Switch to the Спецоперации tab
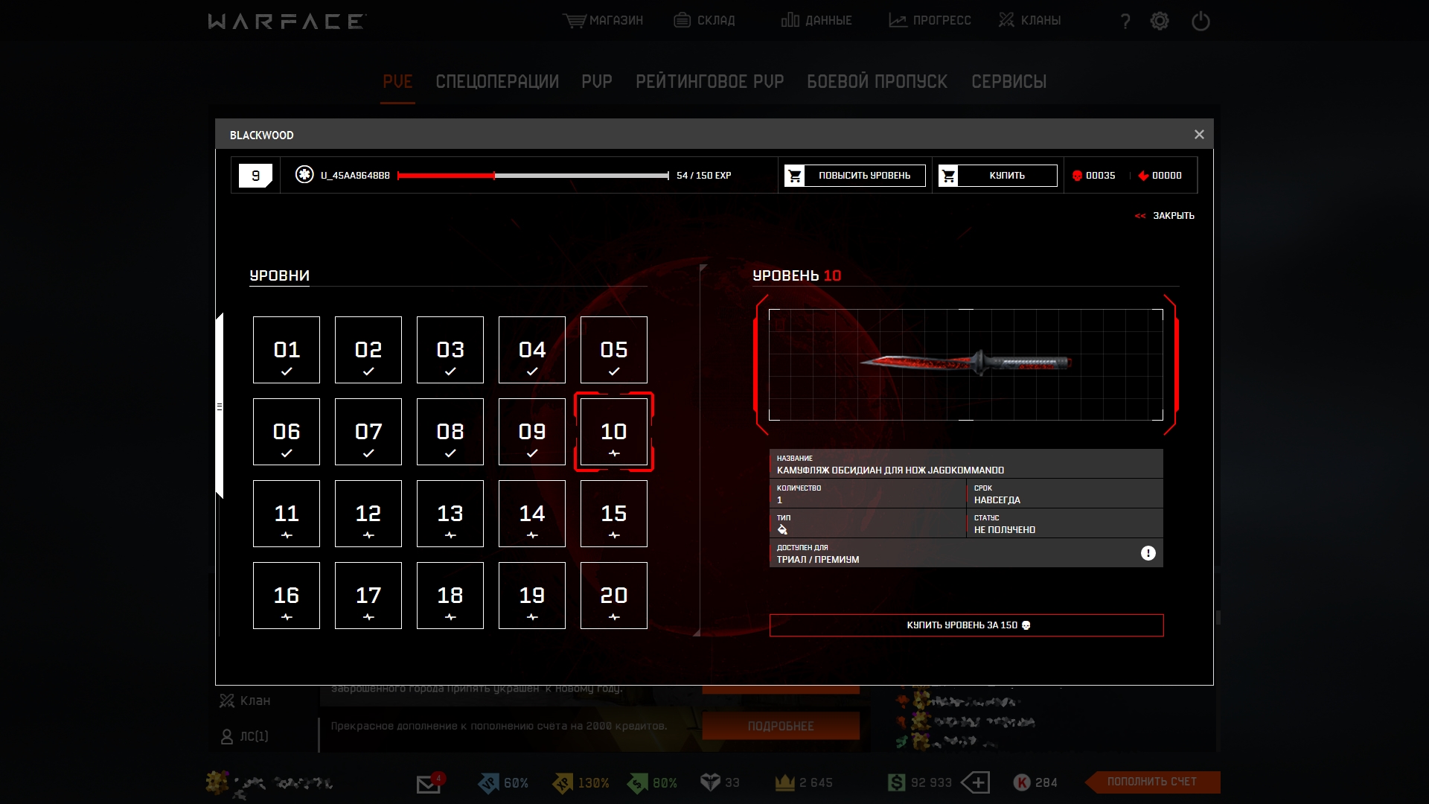 (x=497, y=81)
